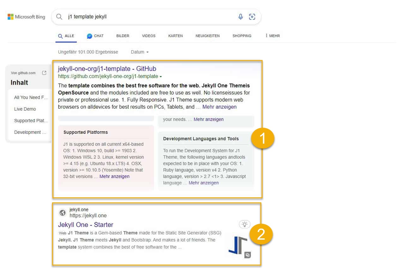
Task: Click the Microsoft Bing logo
Action: (26, 17)
